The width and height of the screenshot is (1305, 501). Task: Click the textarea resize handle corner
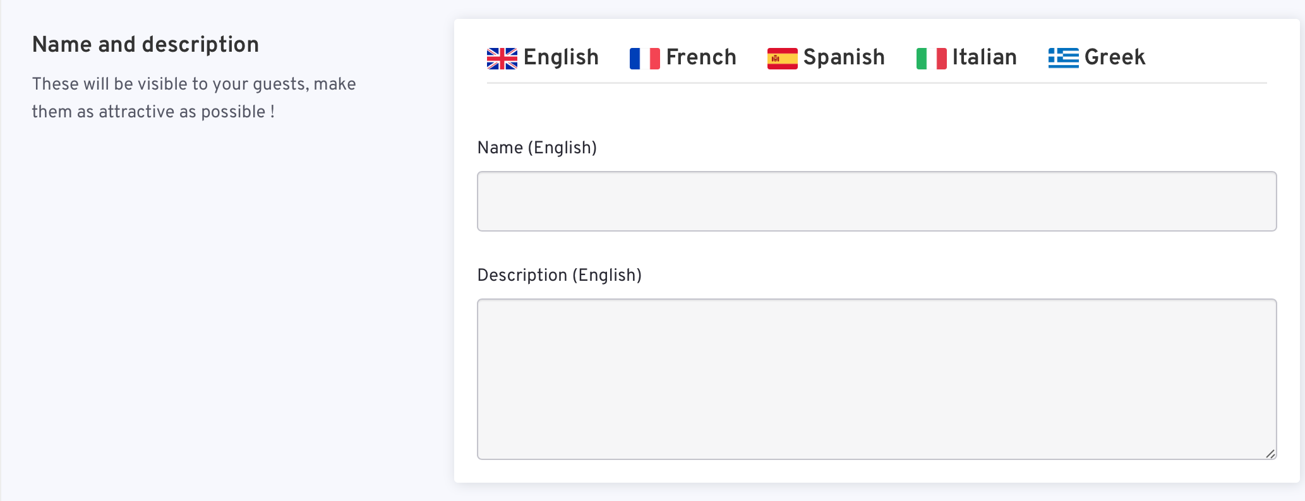click(1270, 453)
